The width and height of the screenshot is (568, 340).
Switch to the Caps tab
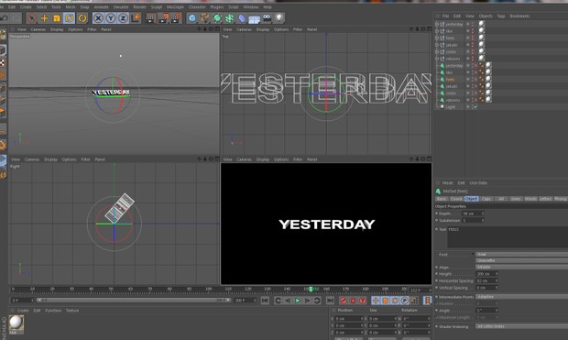(x=486, y=199)
